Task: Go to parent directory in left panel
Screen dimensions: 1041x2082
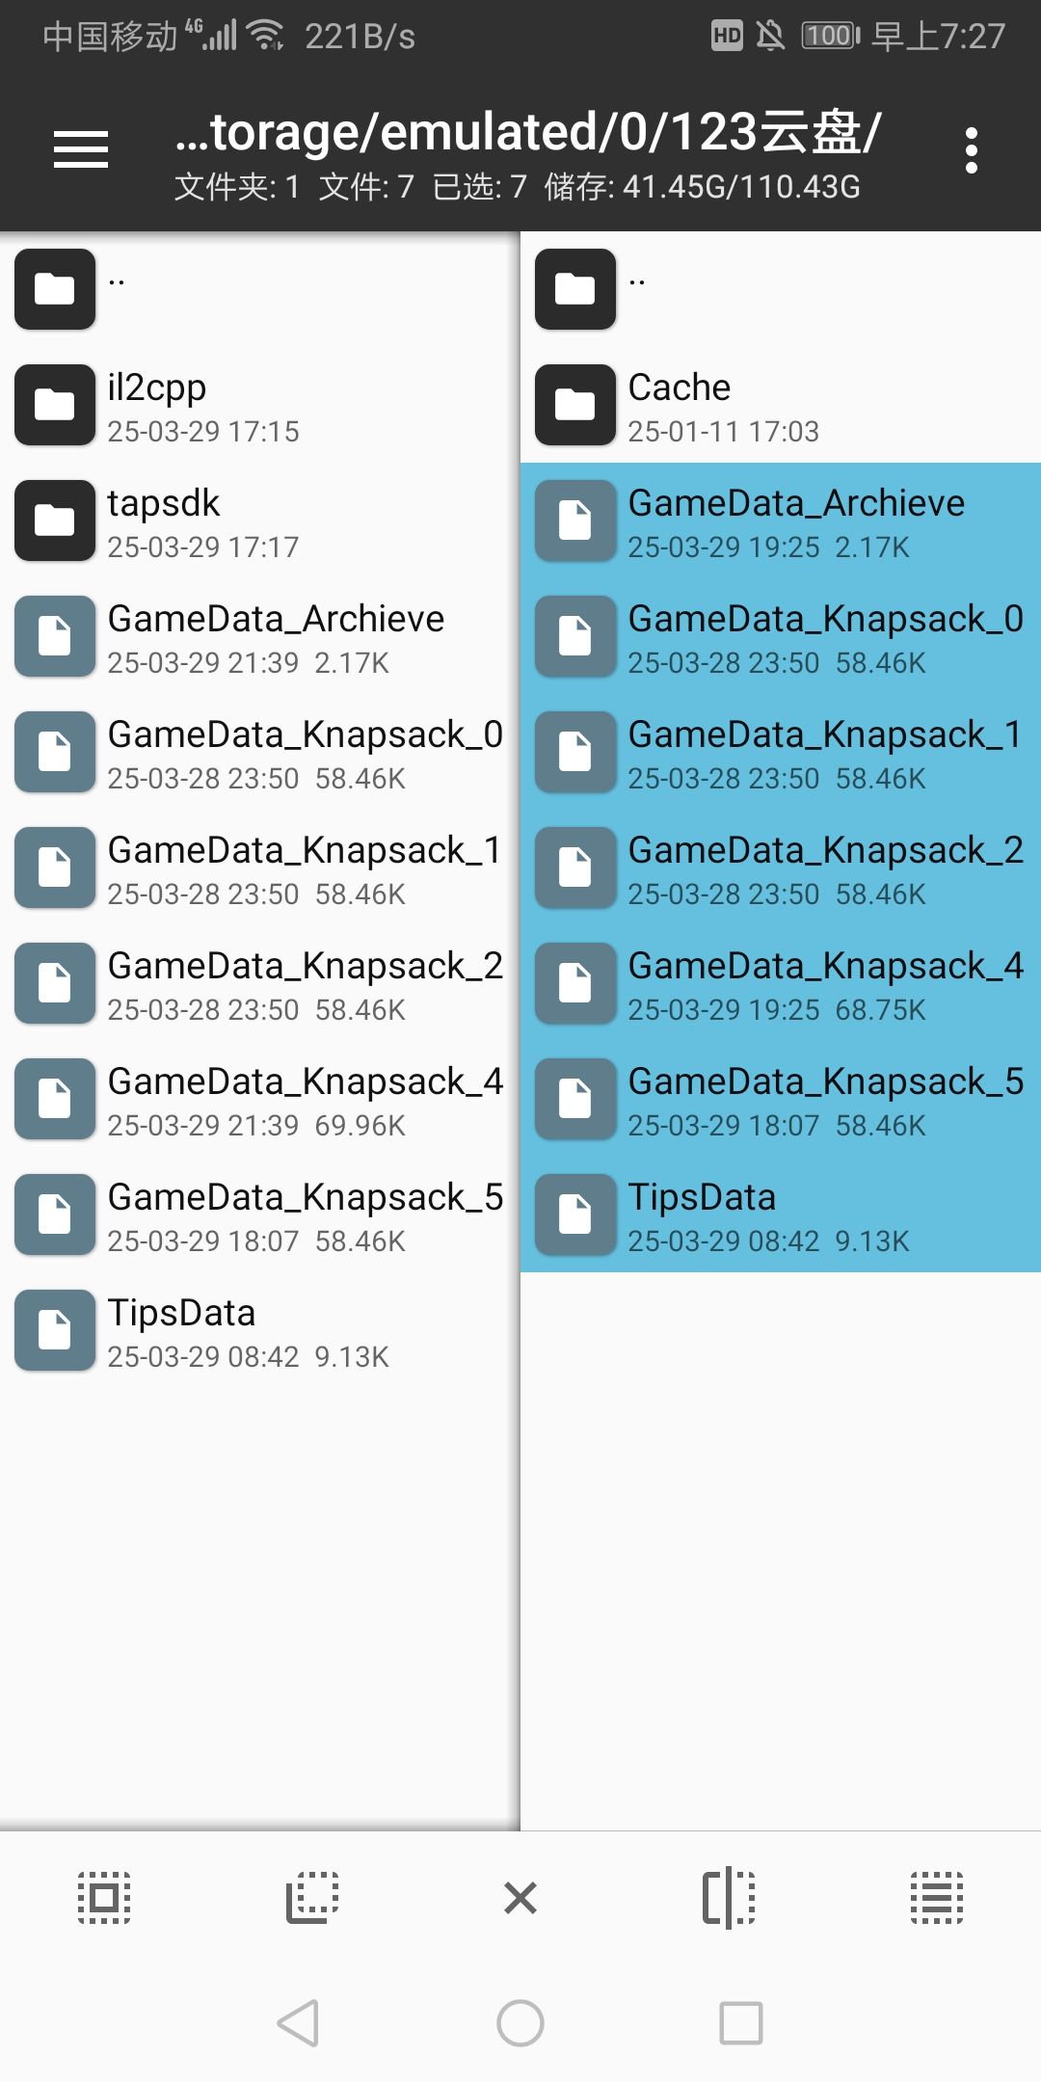Action: [260, 289]
